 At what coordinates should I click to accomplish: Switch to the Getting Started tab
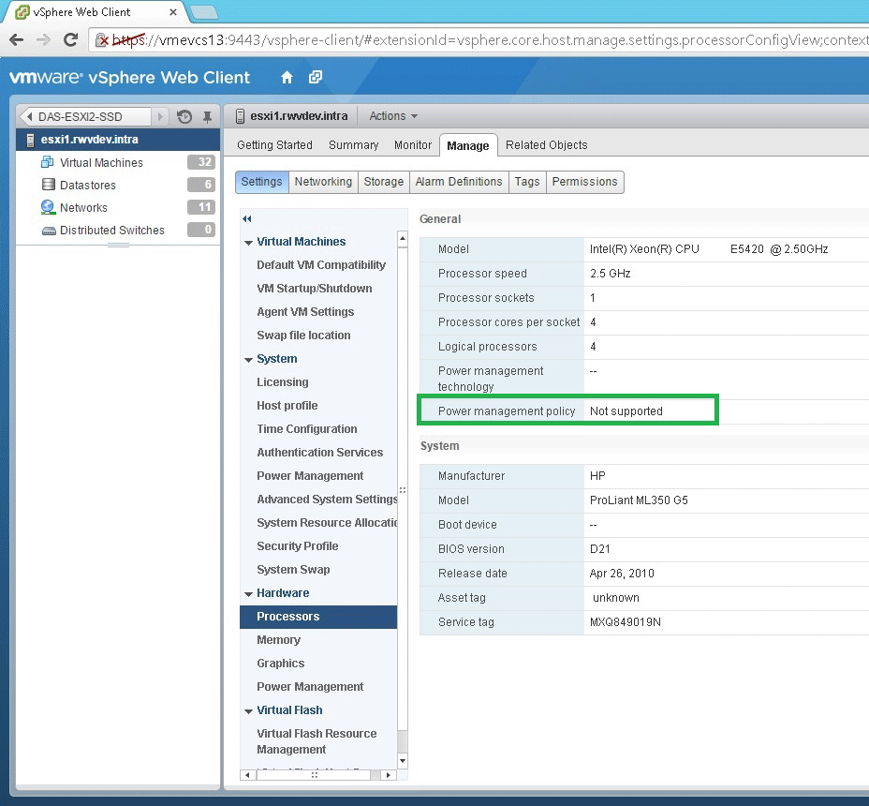tap(275, 145)
